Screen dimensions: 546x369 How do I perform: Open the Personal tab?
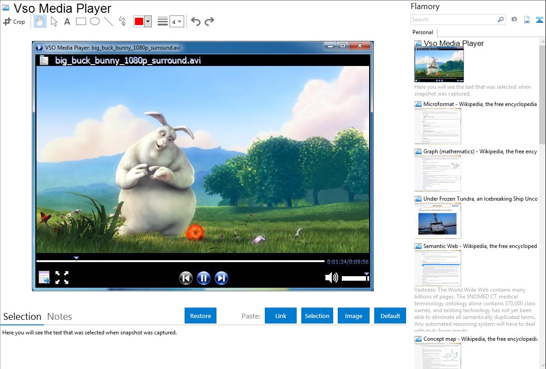point(422,32)
